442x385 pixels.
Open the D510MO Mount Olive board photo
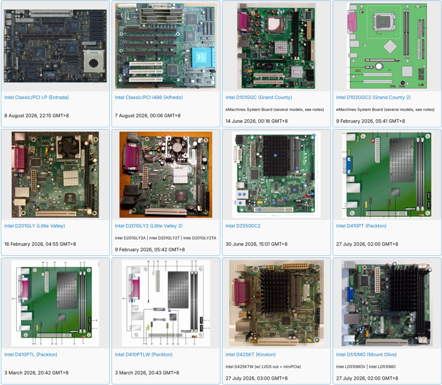[387, 303]
